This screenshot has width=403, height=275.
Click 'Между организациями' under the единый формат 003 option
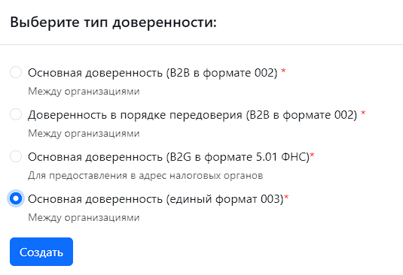click(x=84, y=218)
